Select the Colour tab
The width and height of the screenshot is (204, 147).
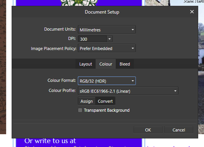click(106, 64)
